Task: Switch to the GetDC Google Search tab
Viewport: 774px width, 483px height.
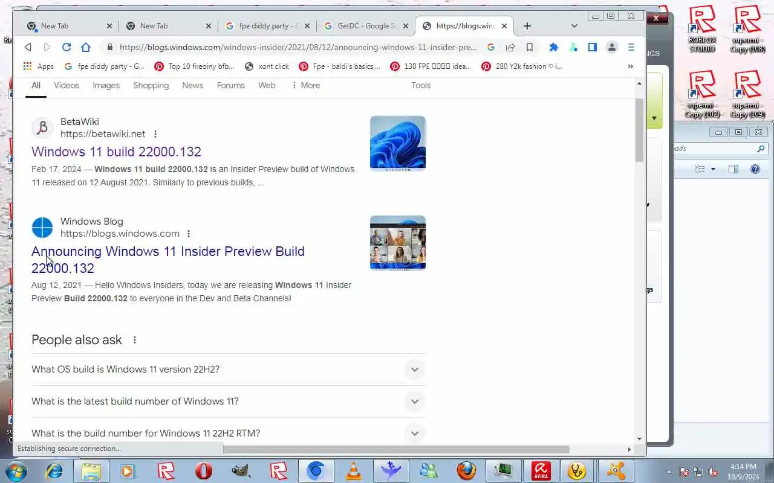Action: [x=366, y=26]
